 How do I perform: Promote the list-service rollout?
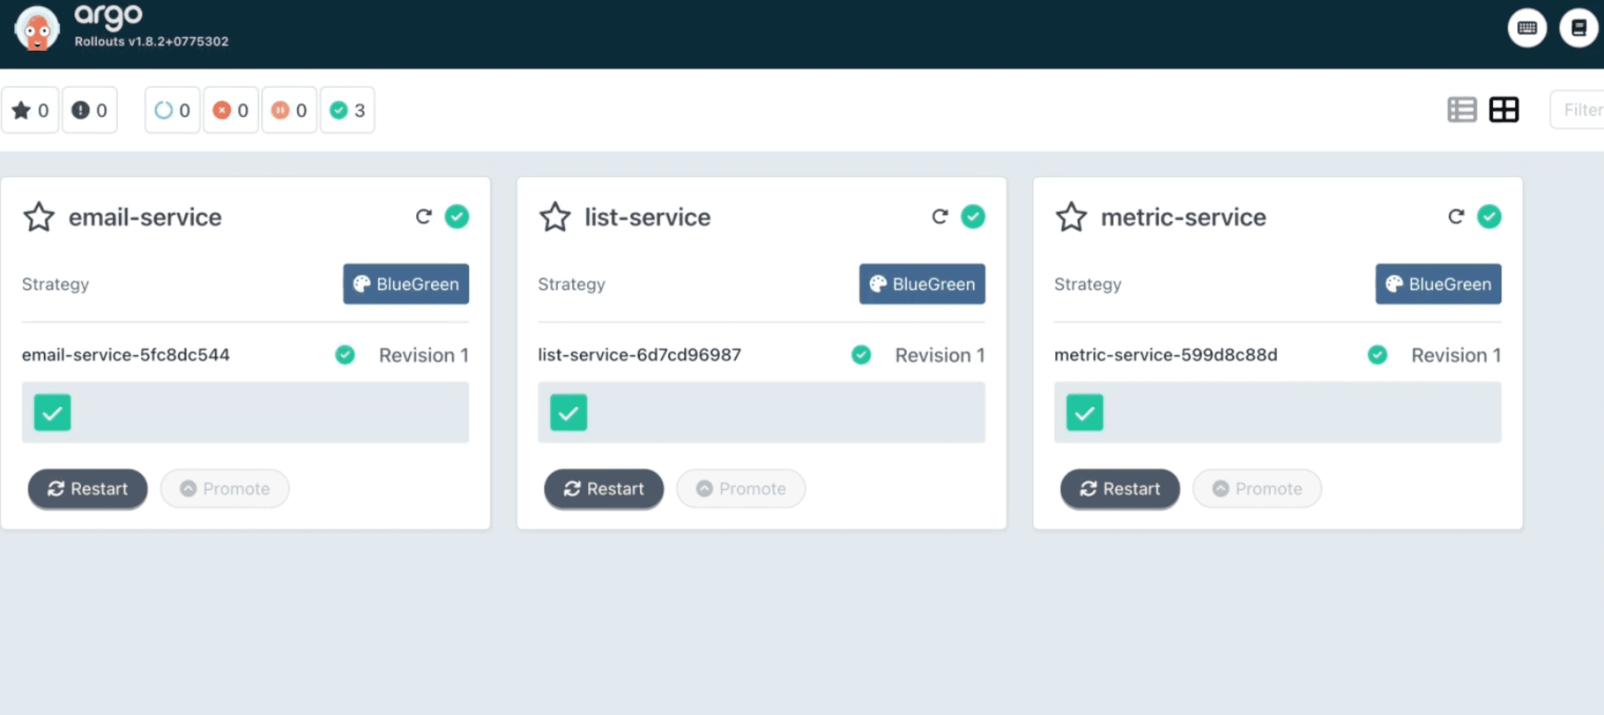pos(740,489)
